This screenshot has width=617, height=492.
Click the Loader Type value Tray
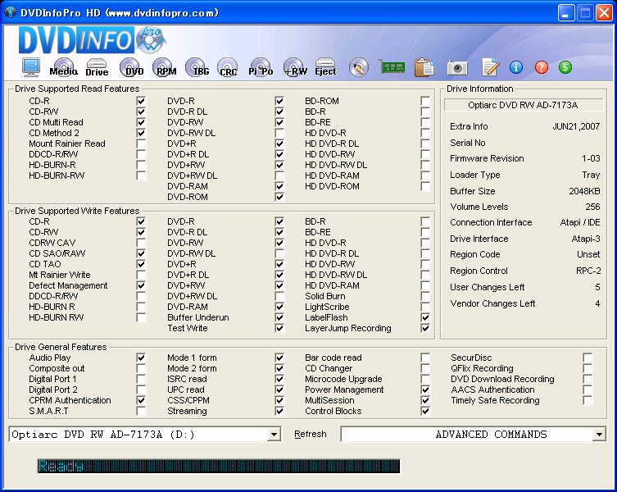coord(591,175)
